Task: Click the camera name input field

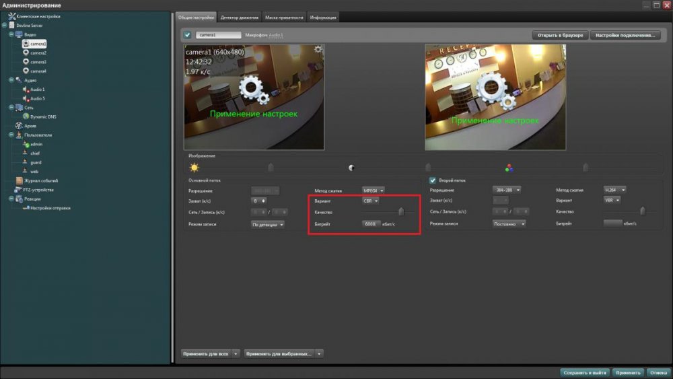Action: (219, 35)
